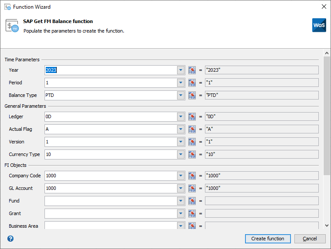Pick cell reference for Actual Flag
The height and width of the screenshot is (249, 331).
pyautogui.click(x=192, y=129)
